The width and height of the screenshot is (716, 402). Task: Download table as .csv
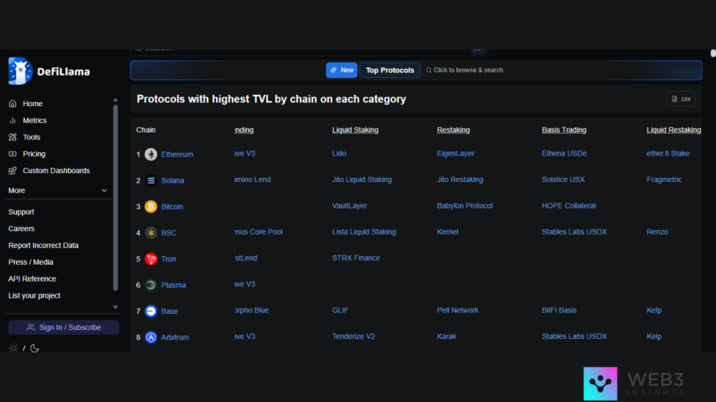pyautogui.click(x=680, y=99)
